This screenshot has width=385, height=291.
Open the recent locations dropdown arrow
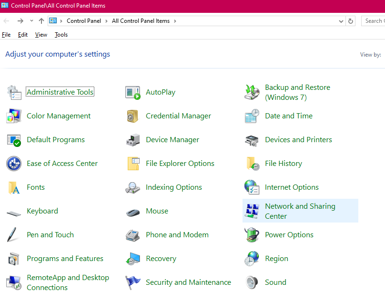click(x=31, y=21)
